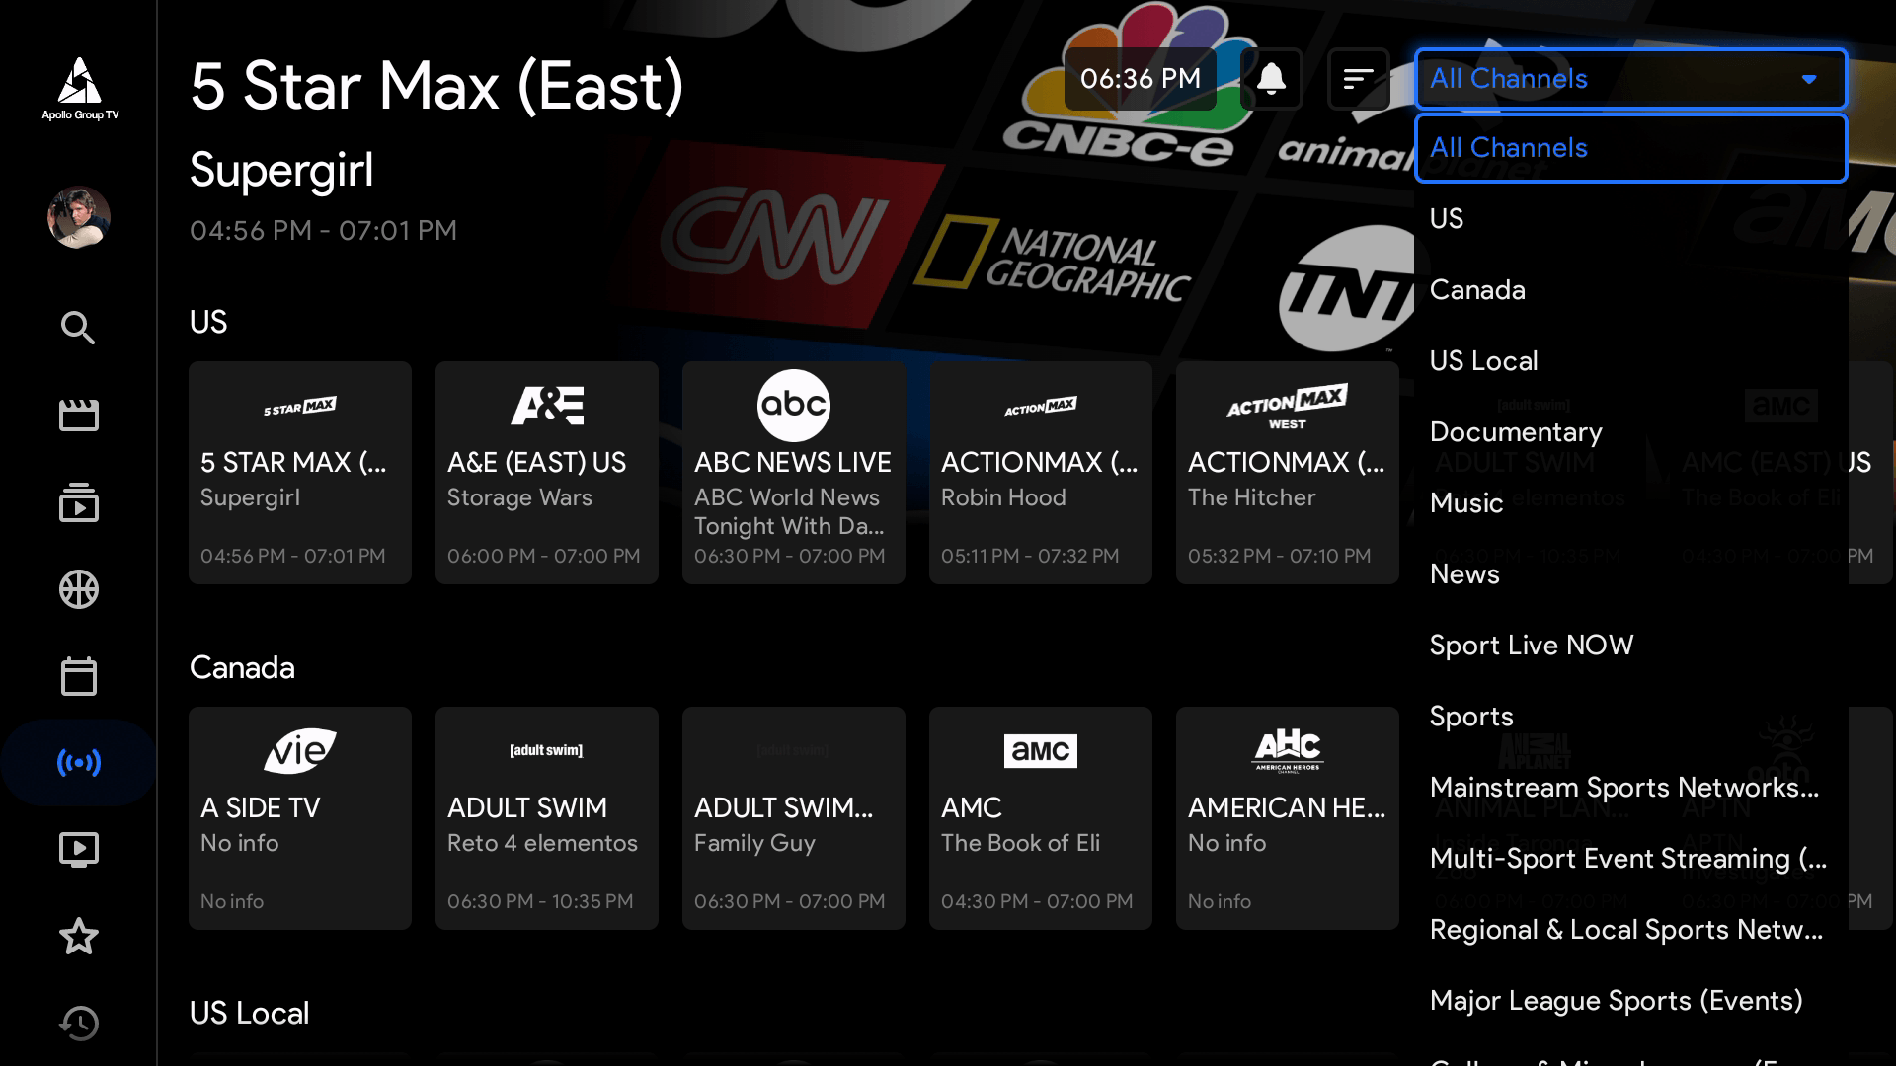Screen dimensions: 1896x1066
Task: Open the sports basketball icon
Action: tap(79, 589)
